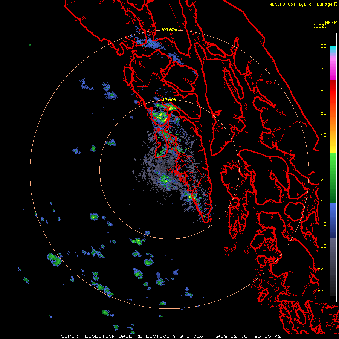Click the 30 value on dBZ scale

324,157
